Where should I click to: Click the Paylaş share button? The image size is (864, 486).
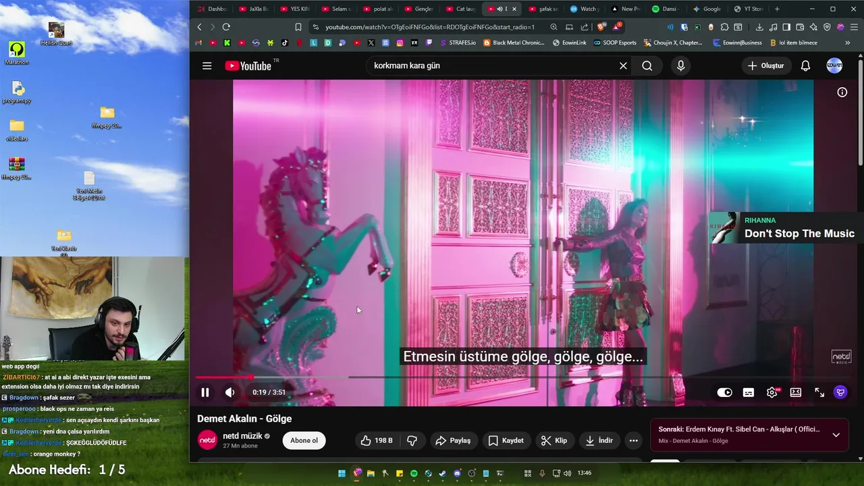453,440
